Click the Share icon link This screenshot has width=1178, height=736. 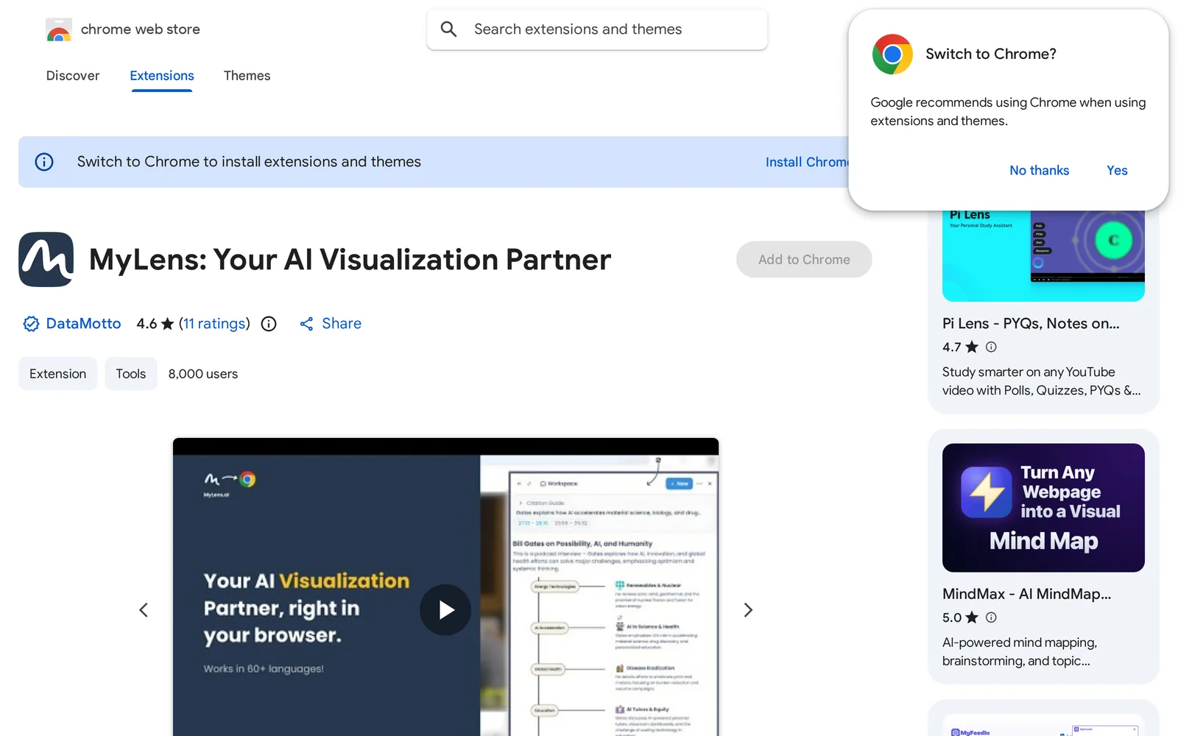pyautogui.click(x=307, y=324)
